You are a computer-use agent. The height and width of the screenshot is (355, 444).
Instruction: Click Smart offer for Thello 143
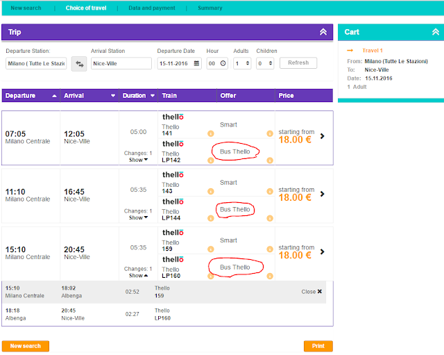228,183
